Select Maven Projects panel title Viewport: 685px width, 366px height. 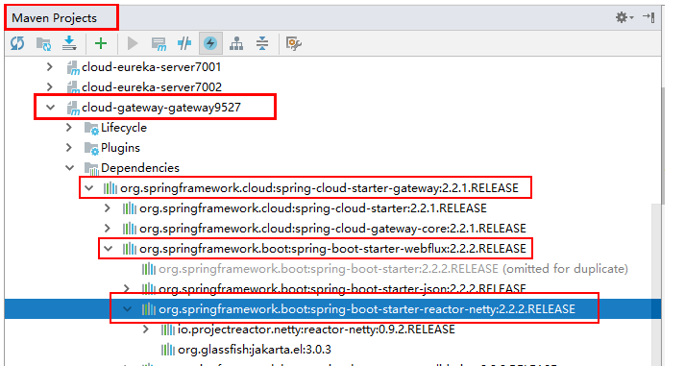click(54, 18)
